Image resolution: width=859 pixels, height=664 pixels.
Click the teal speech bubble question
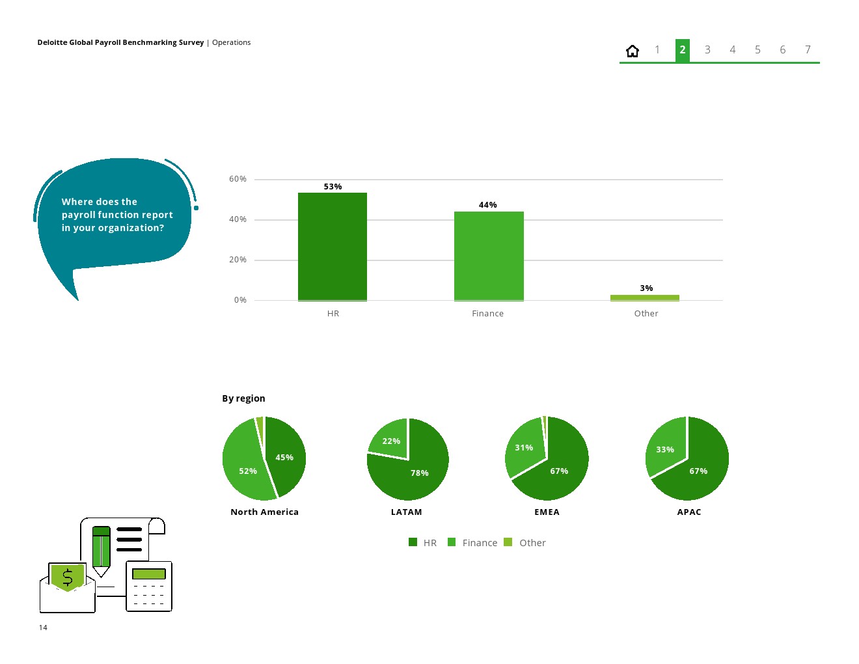(115, 215)
